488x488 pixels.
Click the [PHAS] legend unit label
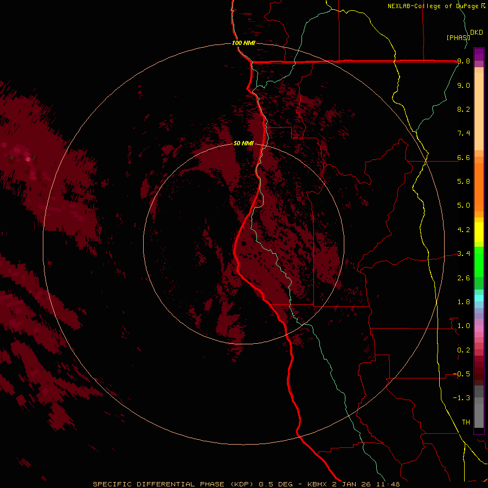(x=458, y=37)
